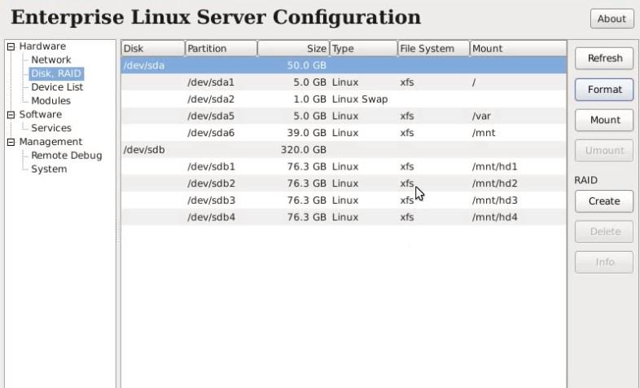
Task: Click the Mount button
Action: click(604, 120)
